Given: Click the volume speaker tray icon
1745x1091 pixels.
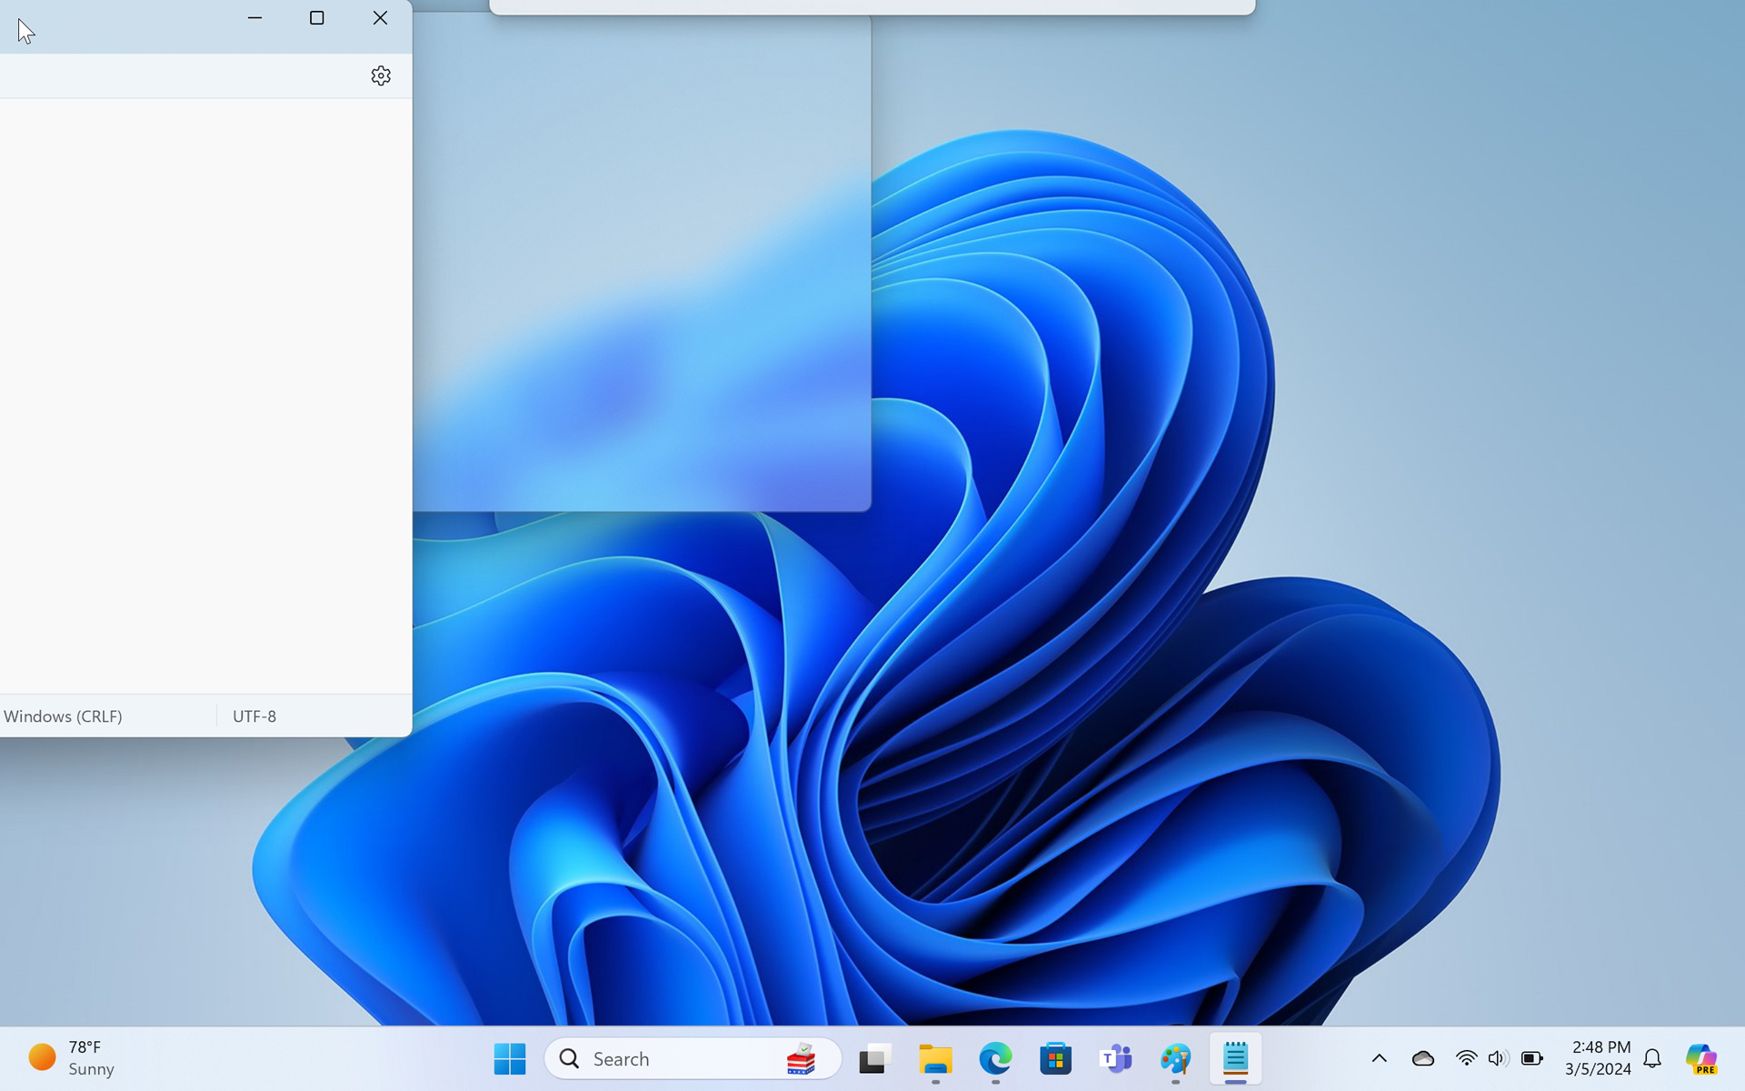Looking at the screenshot, I should tap(1498, 1058).
